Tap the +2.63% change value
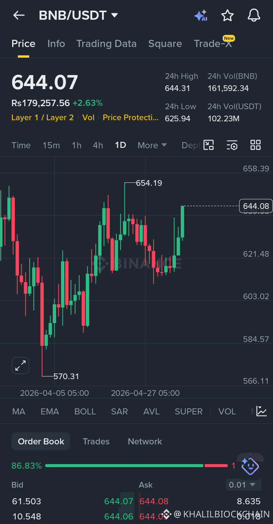Image resolution: width=273 pixels, height=524 pixels. pyautogui.click(x=88, y=103)
